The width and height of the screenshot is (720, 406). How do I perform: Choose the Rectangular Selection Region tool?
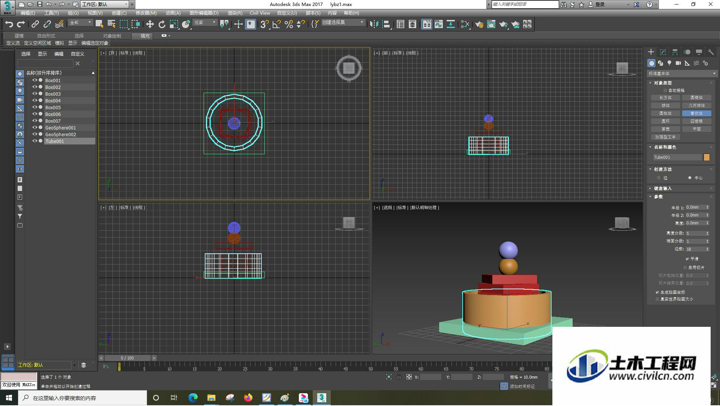(x=123, y=24)
